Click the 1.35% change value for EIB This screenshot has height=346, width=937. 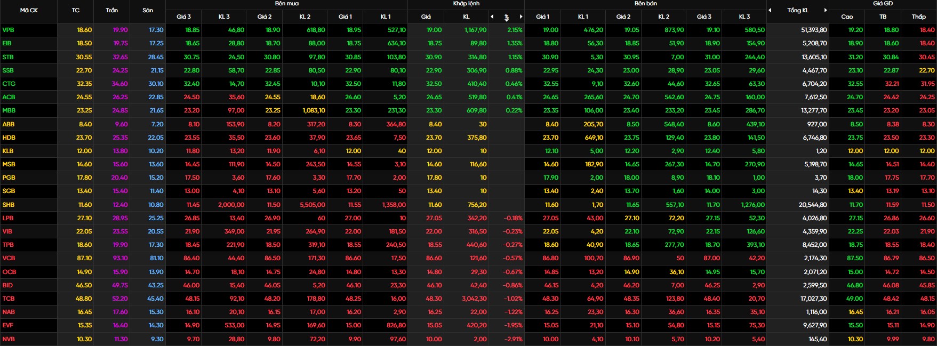(x=515, y=43)
